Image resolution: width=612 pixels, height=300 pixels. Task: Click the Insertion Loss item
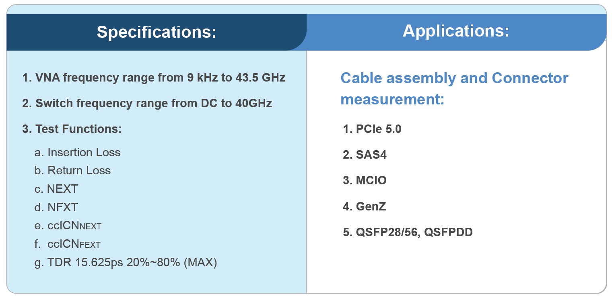coord(78,153)
